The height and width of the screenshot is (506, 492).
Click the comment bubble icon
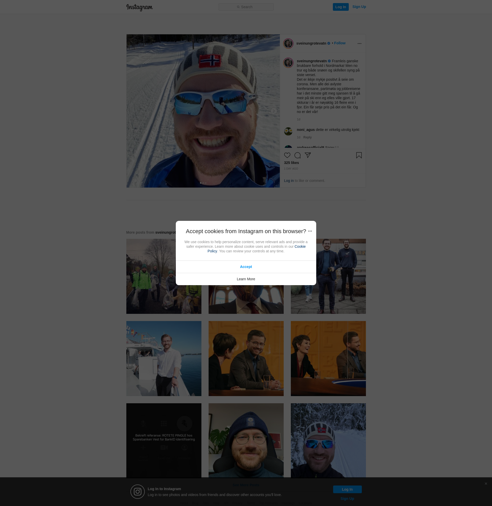click(297, 155)
